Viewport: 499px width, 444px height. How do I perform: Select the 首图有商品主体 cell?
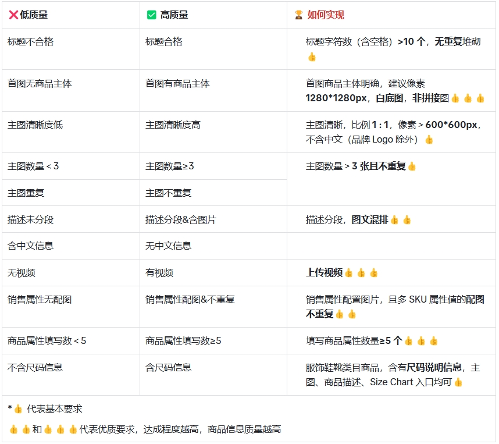[177, 84]
